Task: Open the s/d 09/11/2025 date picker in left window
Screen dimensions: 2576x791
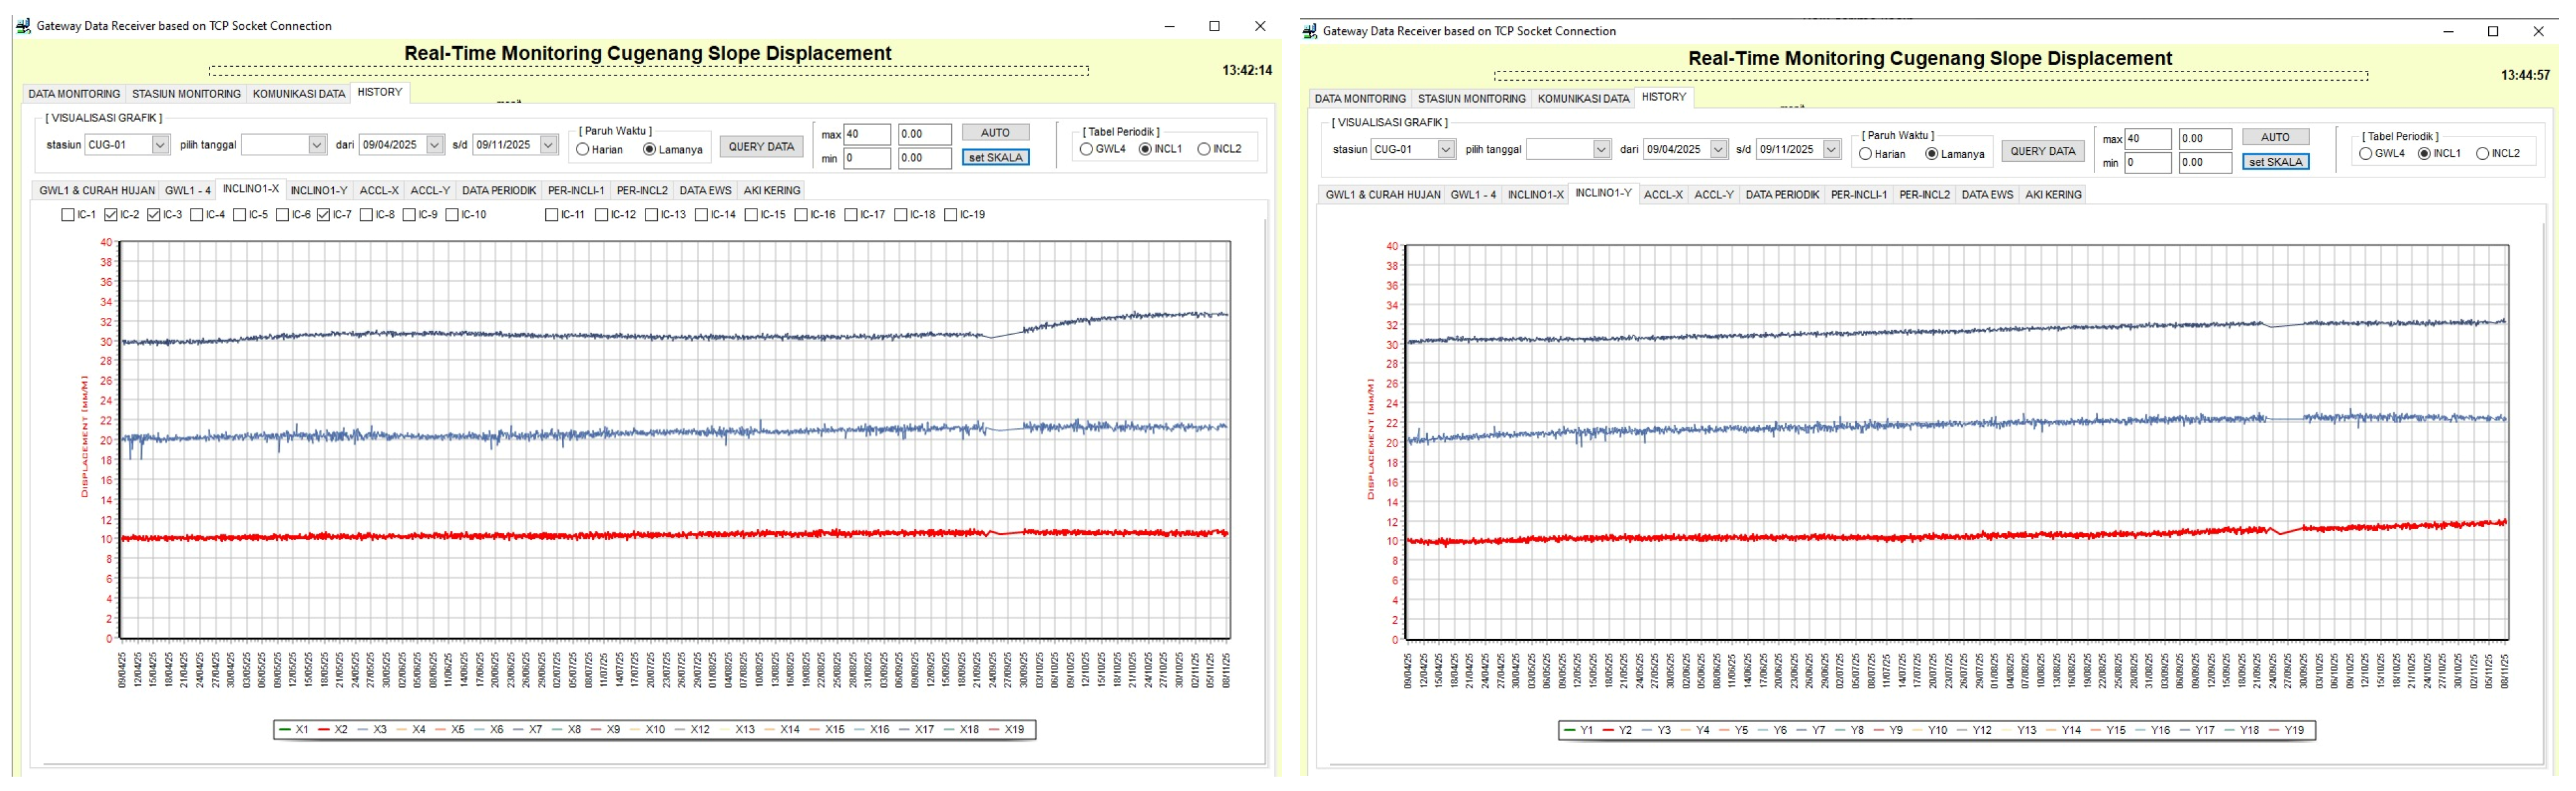Action: pos(548,145)
